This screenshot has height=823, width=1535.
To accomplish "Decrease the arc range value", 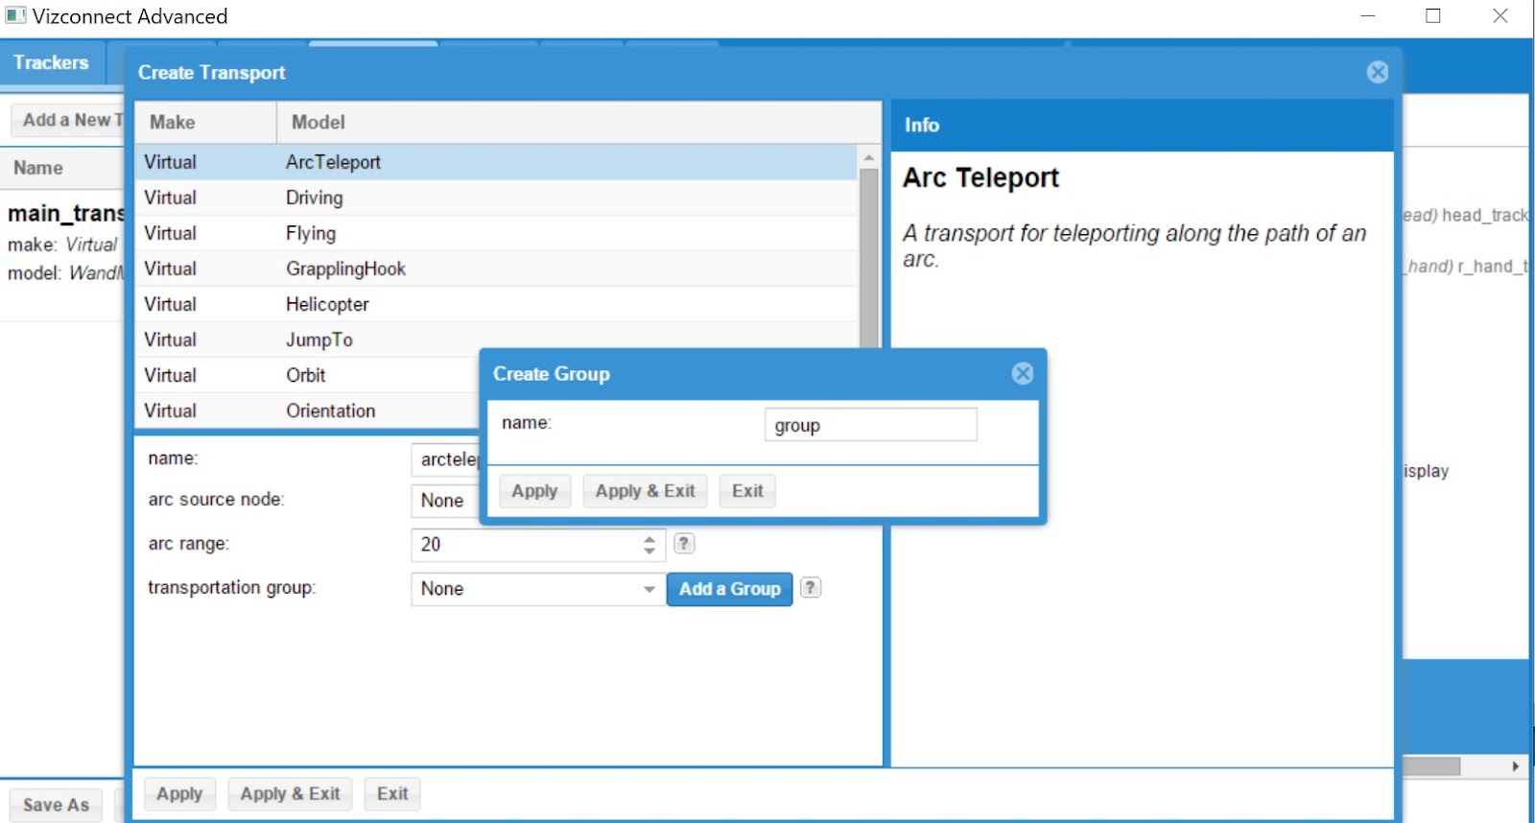I will click(649, 551).
